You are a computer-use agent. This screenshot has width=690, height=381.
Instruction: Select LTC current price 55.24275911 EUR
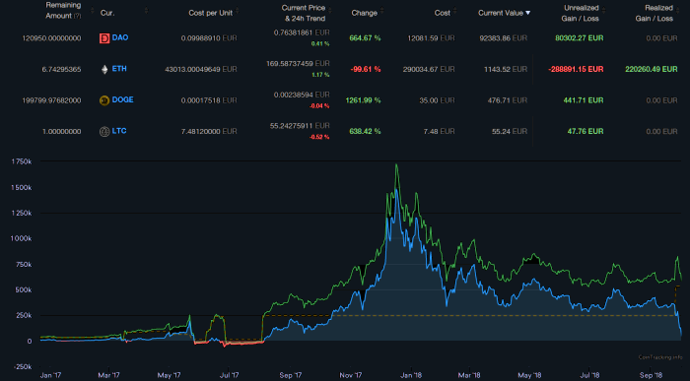(x=300, y=126)
